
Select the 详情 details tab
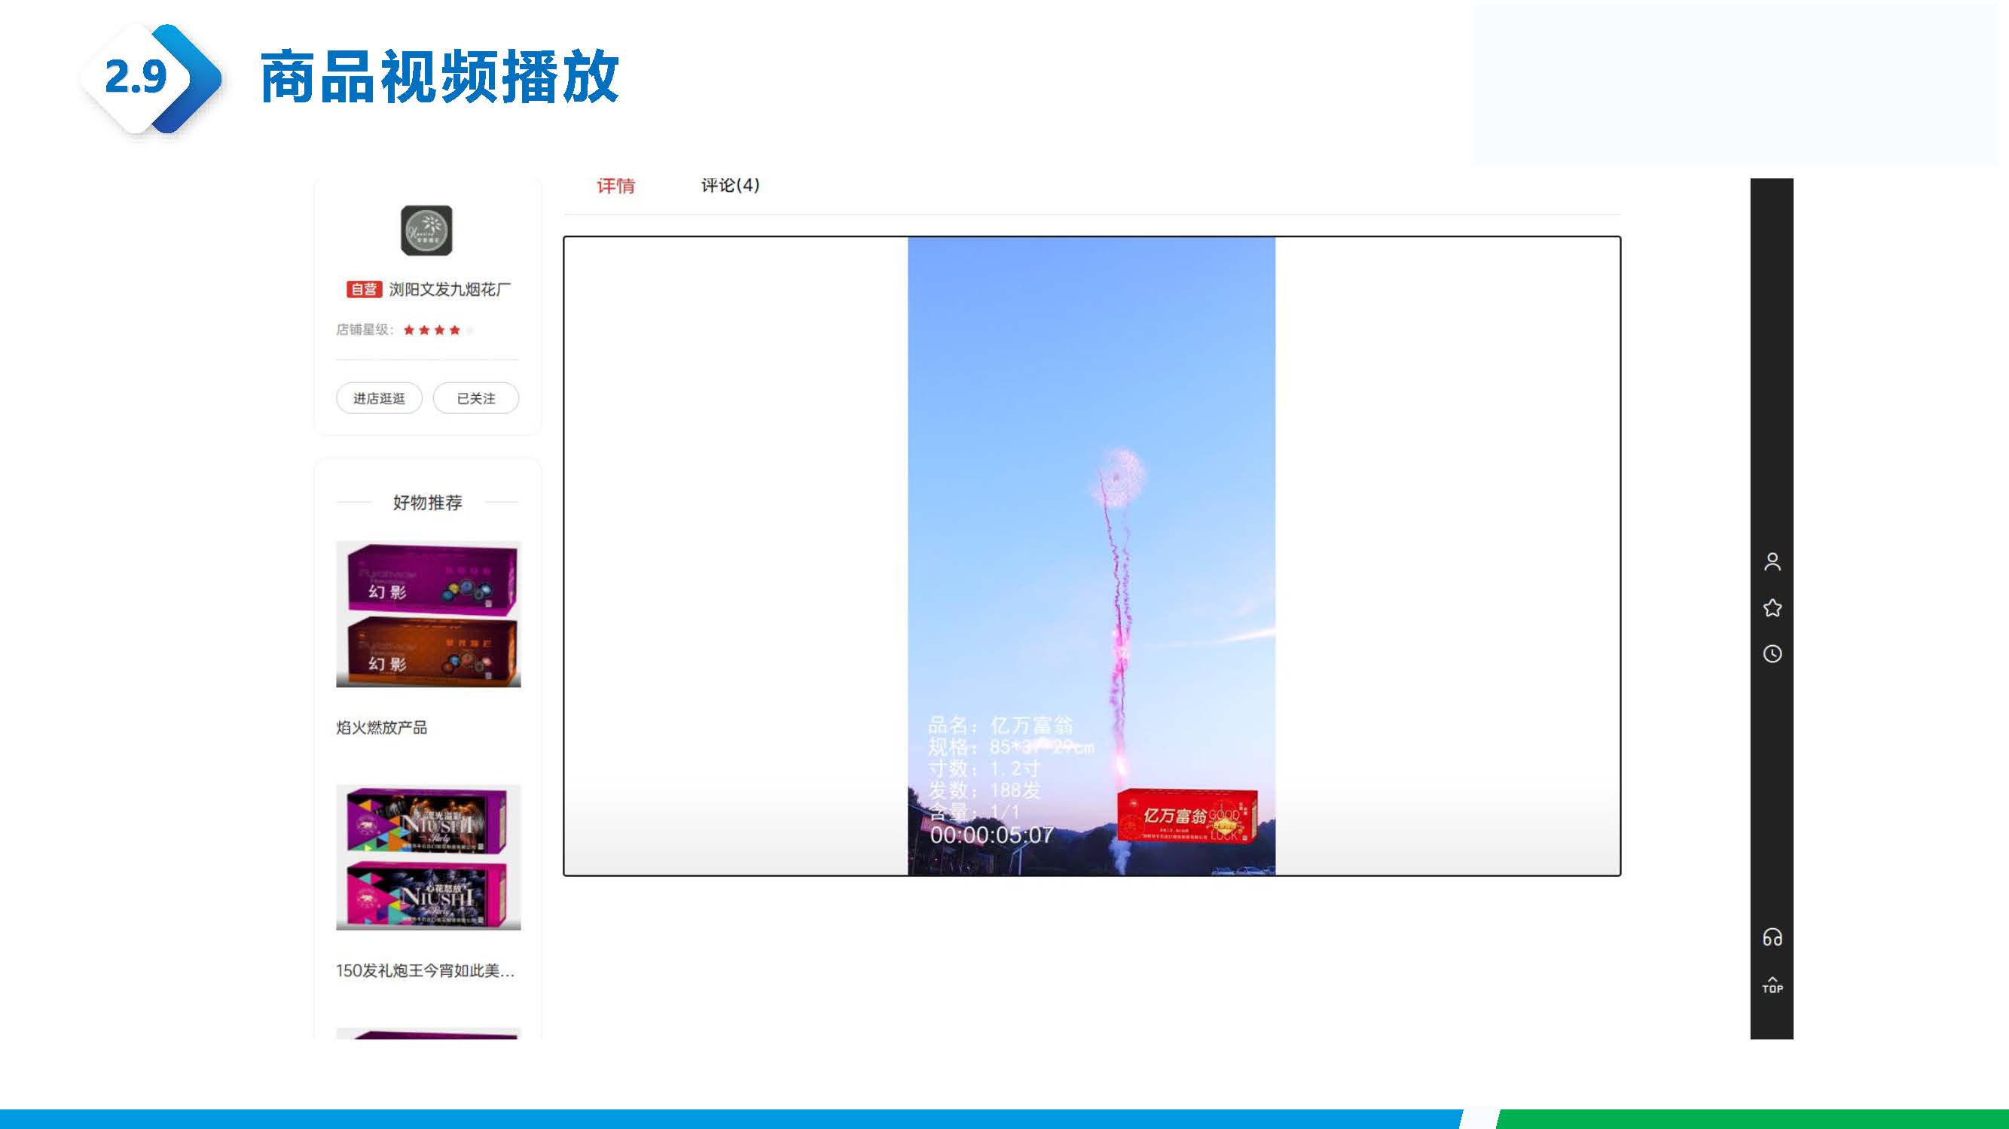pos(615,185)
